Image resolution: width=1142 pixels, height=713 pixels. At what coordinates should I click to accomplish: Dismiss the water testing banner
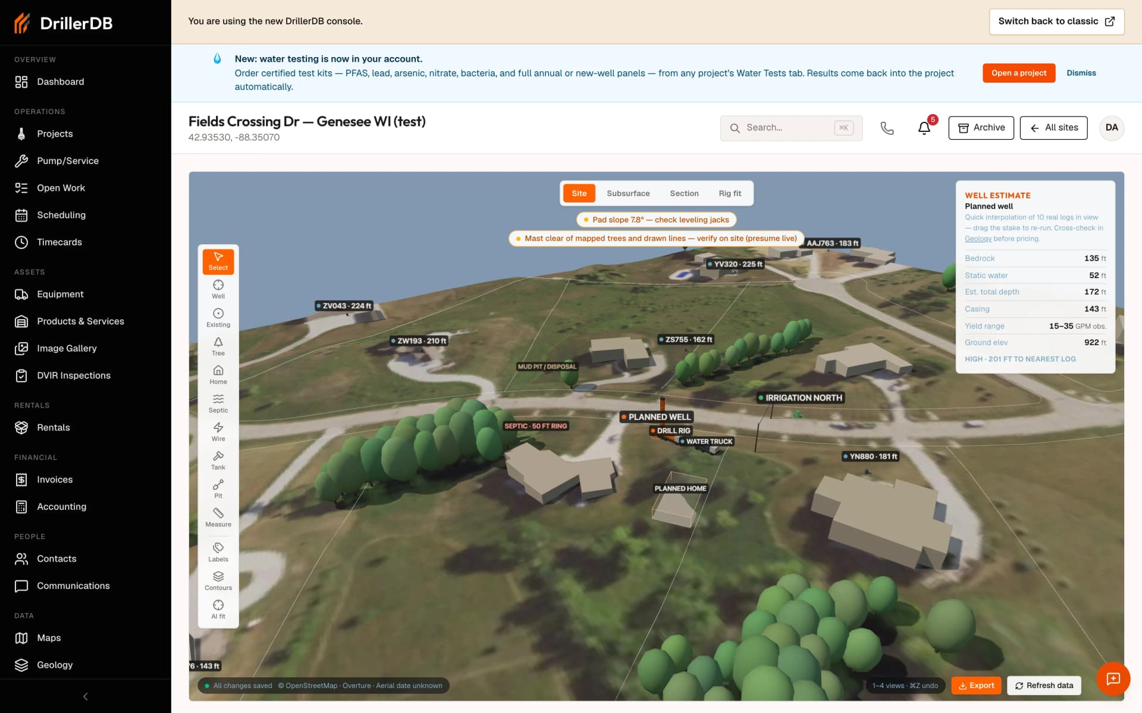point(1081,73)
